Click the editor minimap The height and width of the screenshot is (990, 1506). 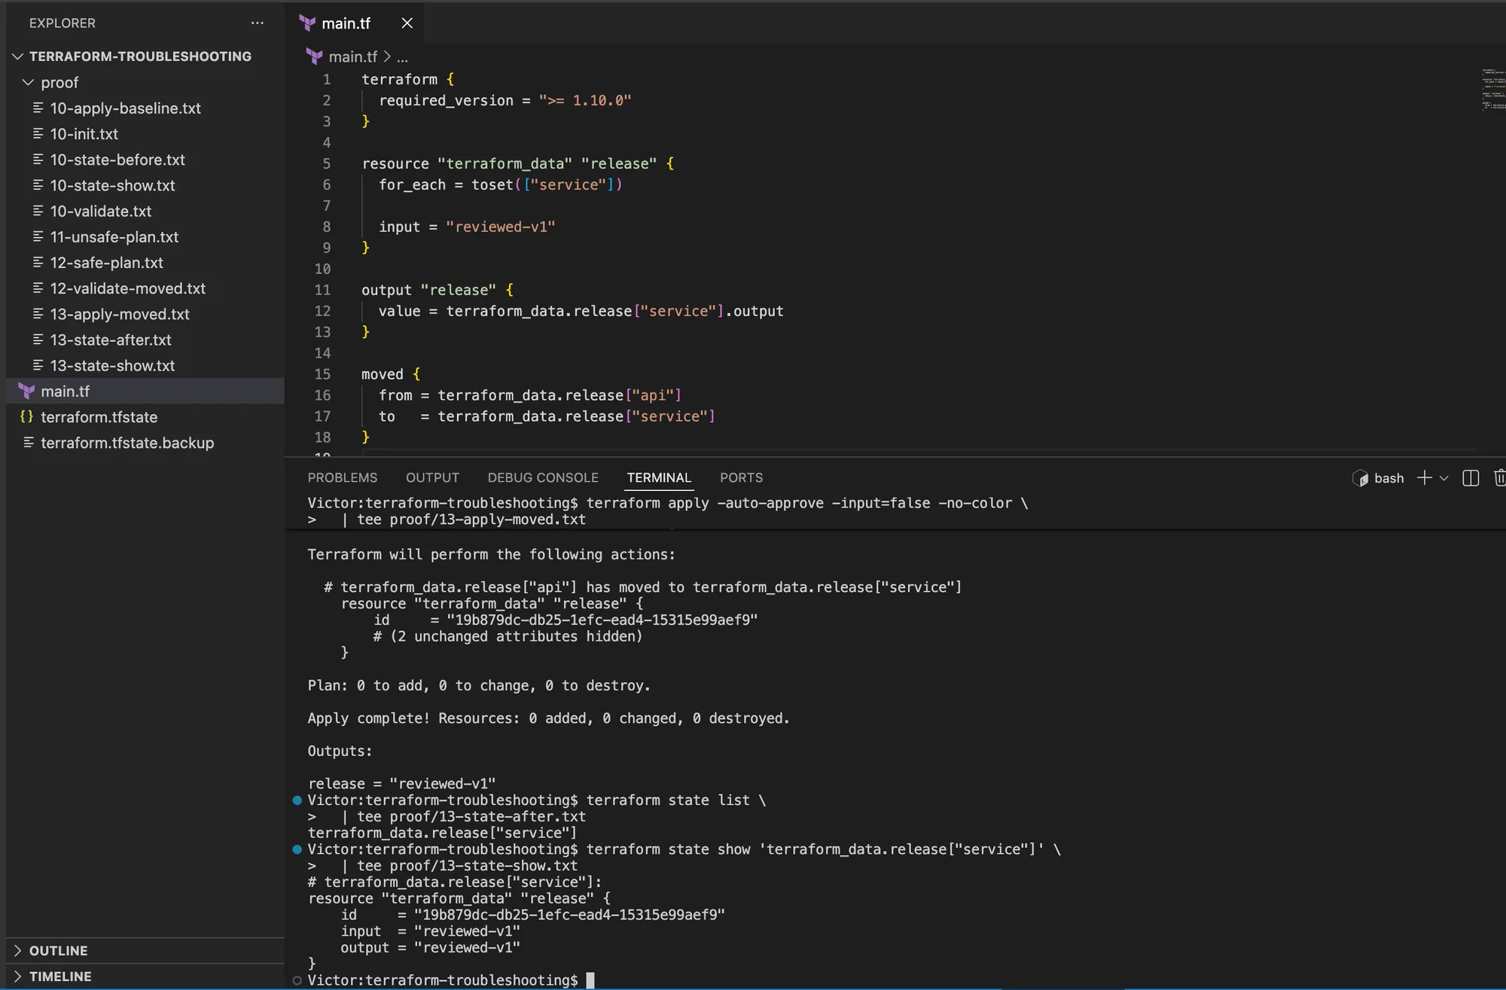click(x=1493, y=90)
